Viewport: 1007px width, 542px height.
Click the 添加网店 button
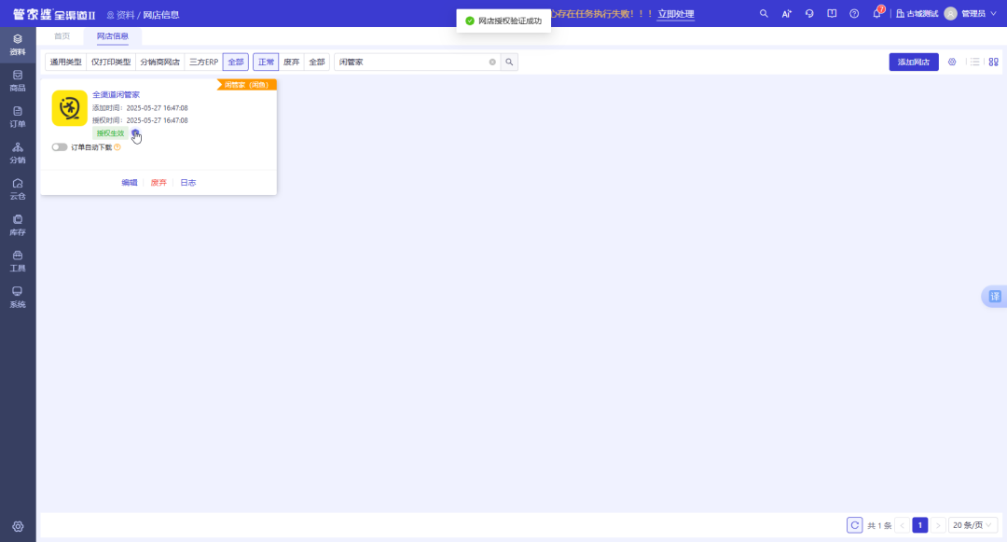click(x=913, y=62)
